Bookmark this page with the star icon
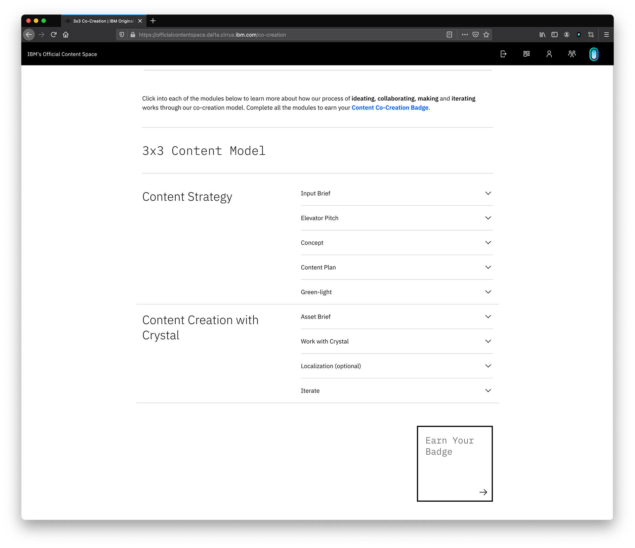The height and width of the screenshot is (548, 635). coord(486,35)
